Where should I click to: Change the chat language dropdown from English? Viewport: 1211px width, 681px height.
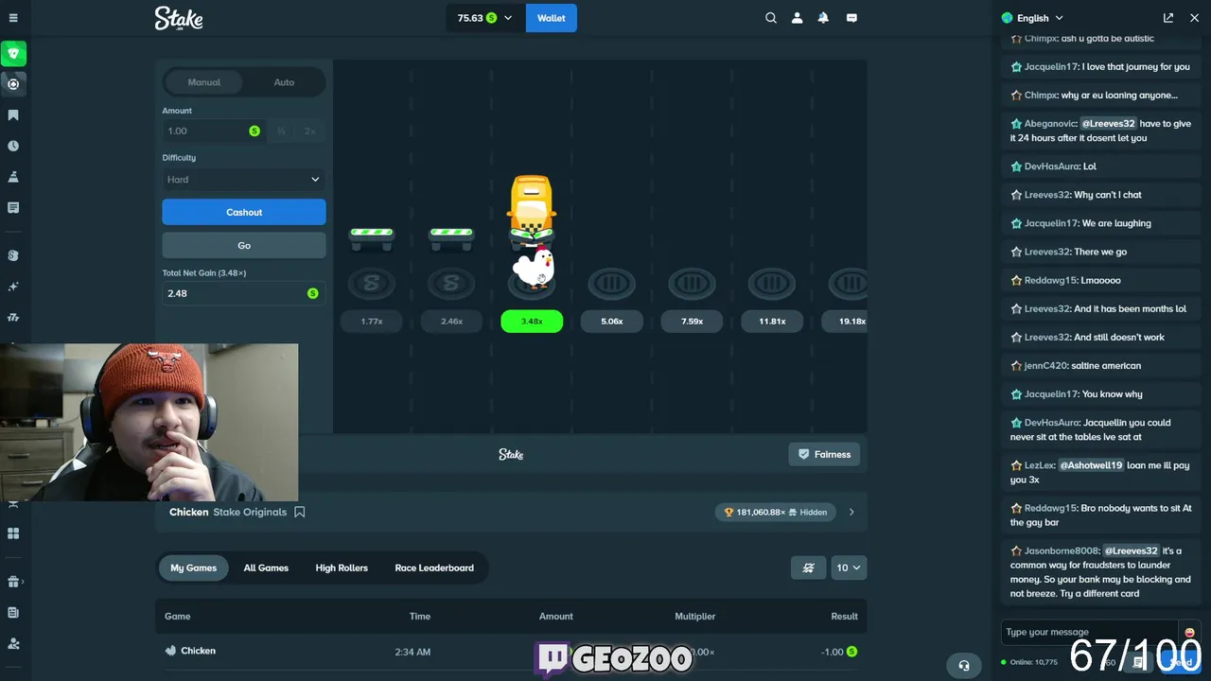(x=1033, y=18)
